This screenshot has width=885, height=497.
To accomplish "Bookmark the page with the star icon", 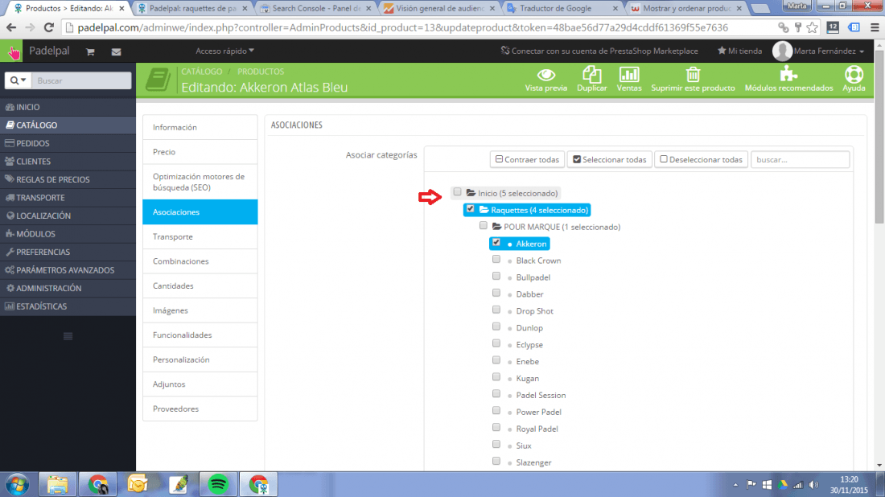I will click(x=813, y=27).
